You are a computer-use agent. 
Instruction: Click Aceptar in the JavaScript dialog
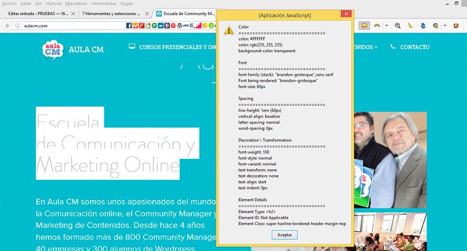click(285, 235)
